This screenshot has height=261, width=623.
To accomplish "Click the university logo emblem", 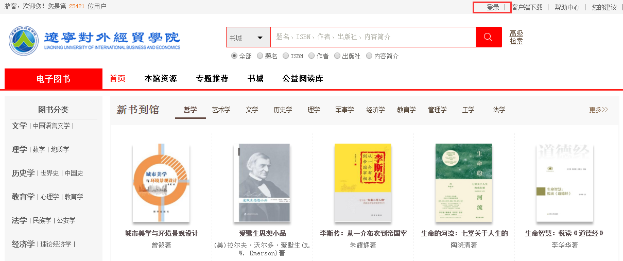I will [x=24, y=40].
